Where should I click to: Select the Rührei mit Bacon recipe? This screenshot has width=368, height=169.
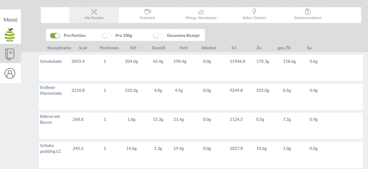click(x=50, y=119)
